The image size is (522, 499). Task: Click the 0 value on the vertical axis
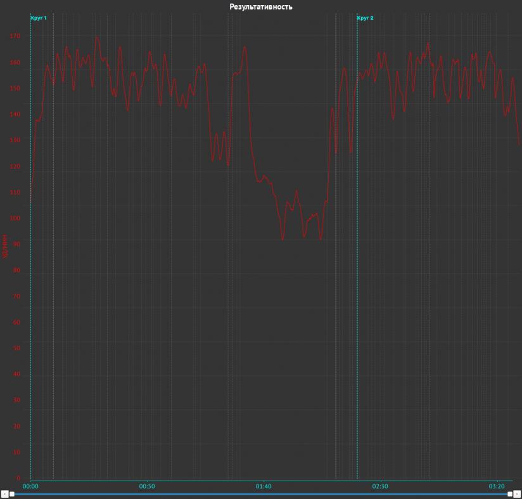coord(18,478)
